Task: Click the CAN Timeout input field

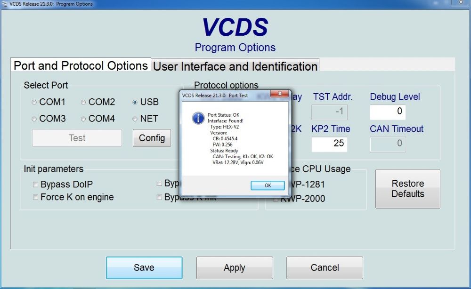Action: click(388, 144)
